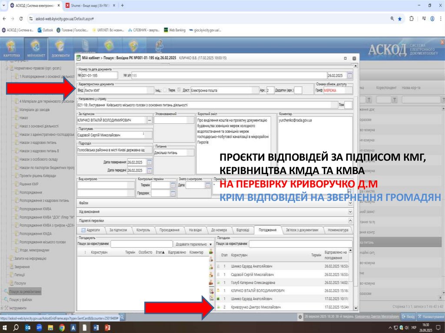This screenshot has width=445, height=333.
Task: Switch to the Контроль tab
Action: pyautogui.click(x=143, y=230)
